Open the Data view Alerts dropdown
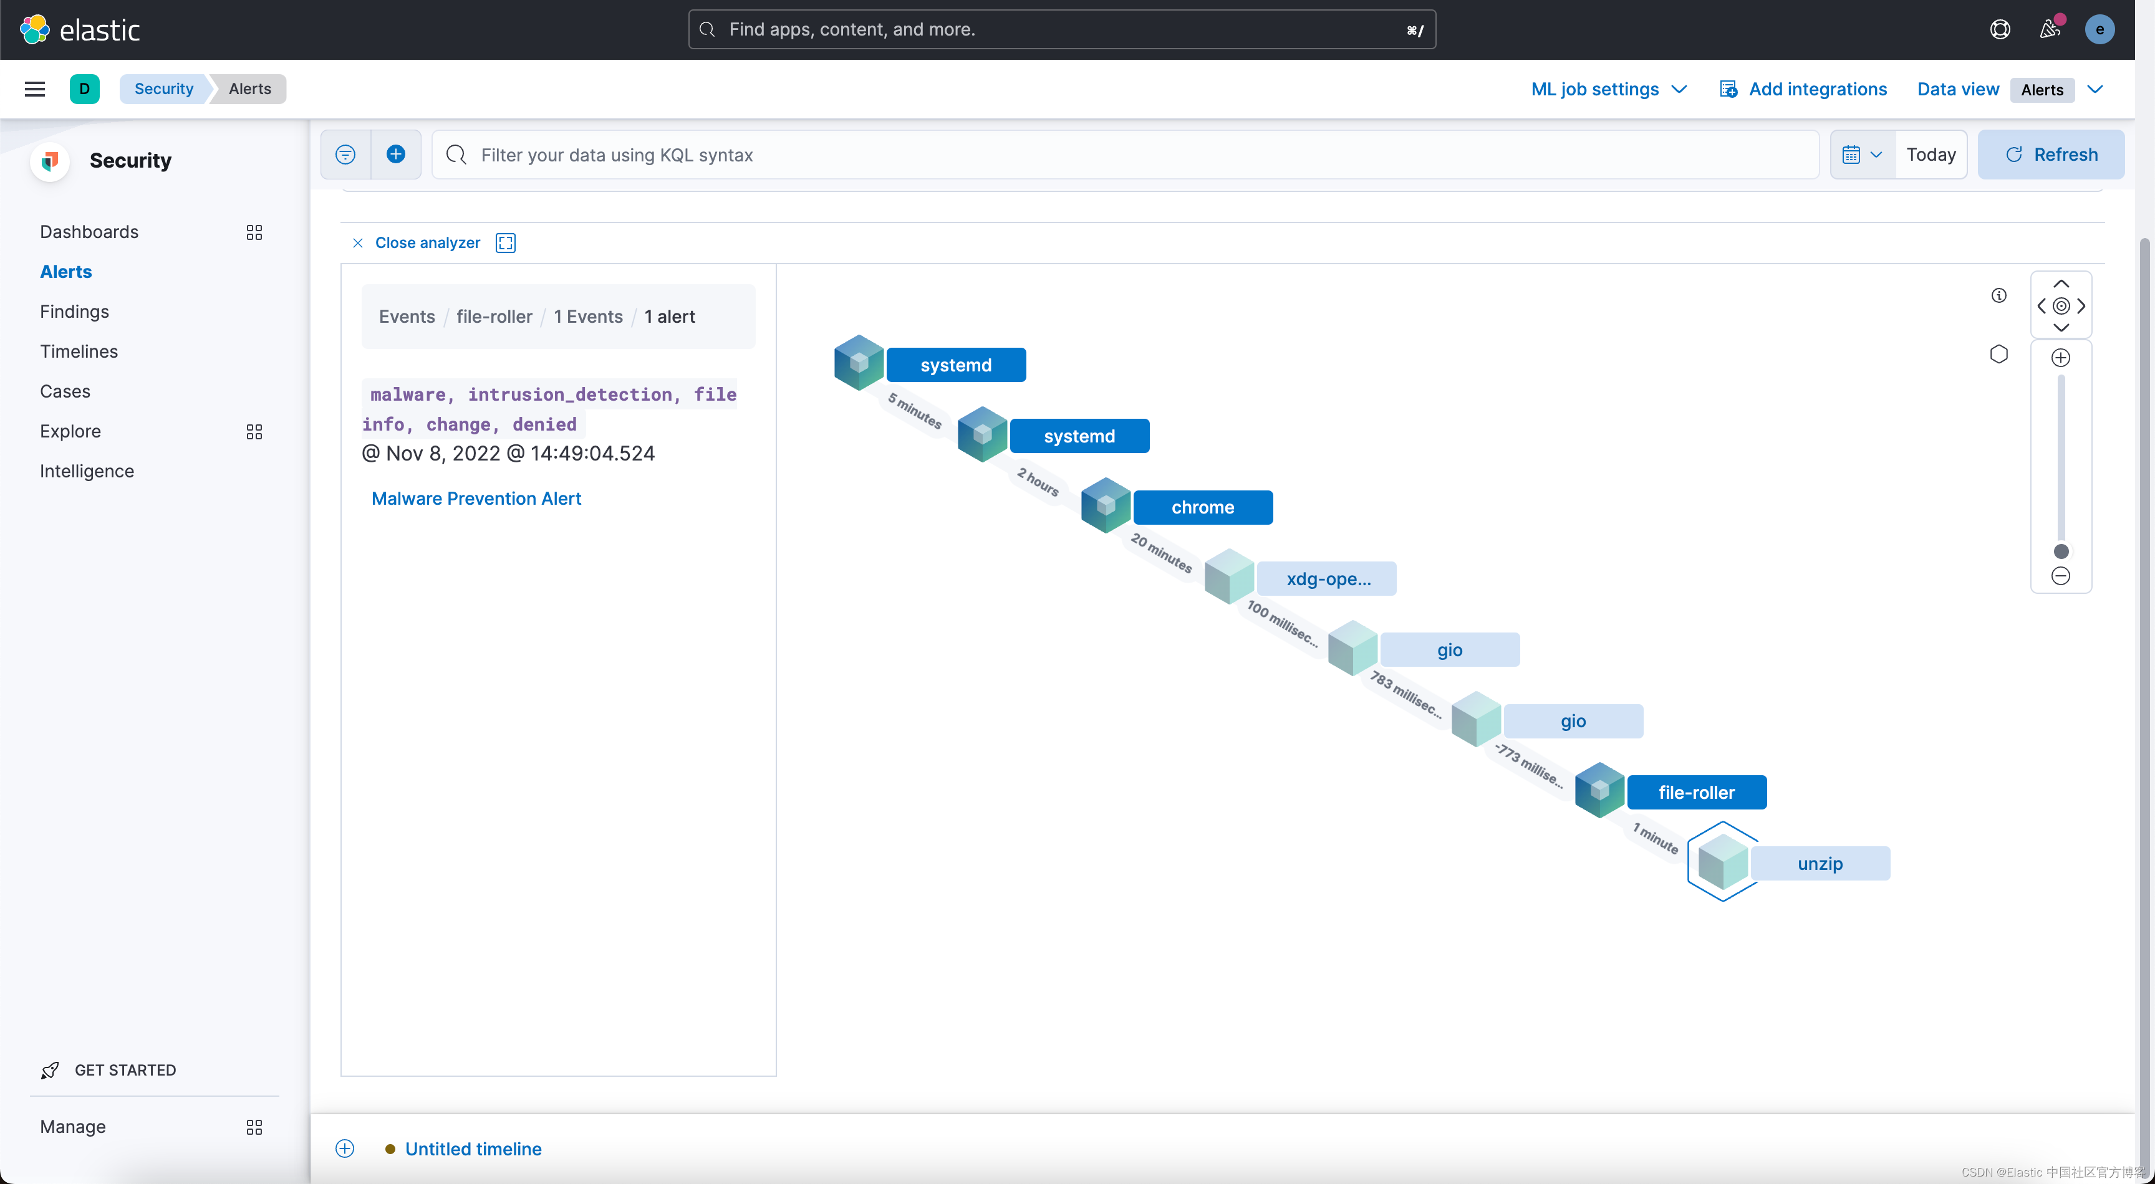The image size is (2155, 1184). (x=2056, y=90)
